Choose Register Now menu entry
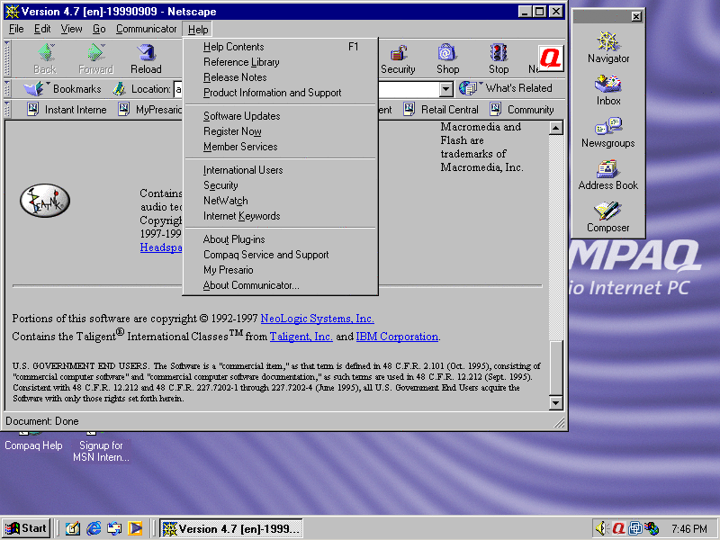 click(280, 131)
